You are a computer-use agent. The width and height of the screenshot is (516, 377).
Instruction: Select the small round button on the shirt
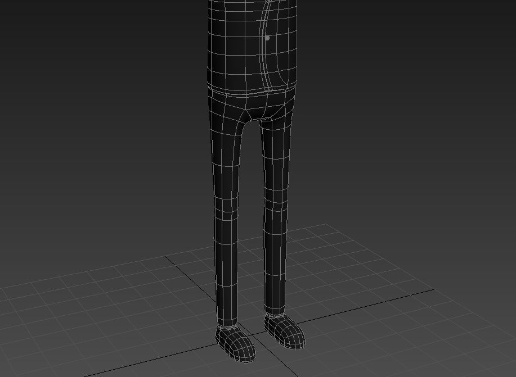pyautogui.click(x=267, y=38)
